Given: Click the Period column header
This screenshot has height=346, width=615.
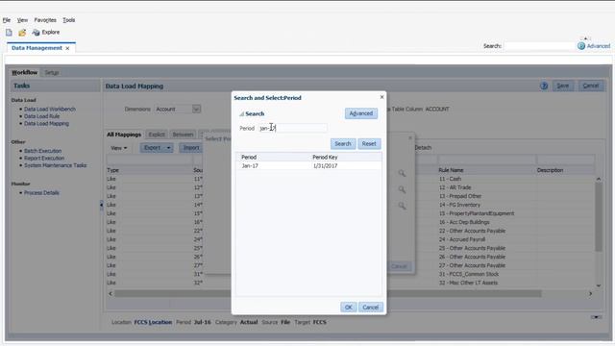Looking at the screenshot, I should (x=249, y=157).
